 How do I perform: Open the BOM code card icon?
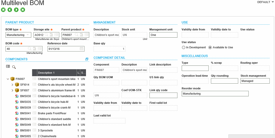40,49
